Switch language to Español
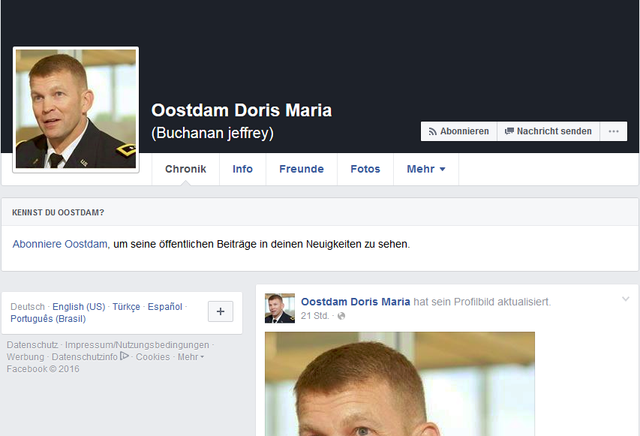Image resolution: width=640 pixels, height=436 pixels. click(165, 307)
